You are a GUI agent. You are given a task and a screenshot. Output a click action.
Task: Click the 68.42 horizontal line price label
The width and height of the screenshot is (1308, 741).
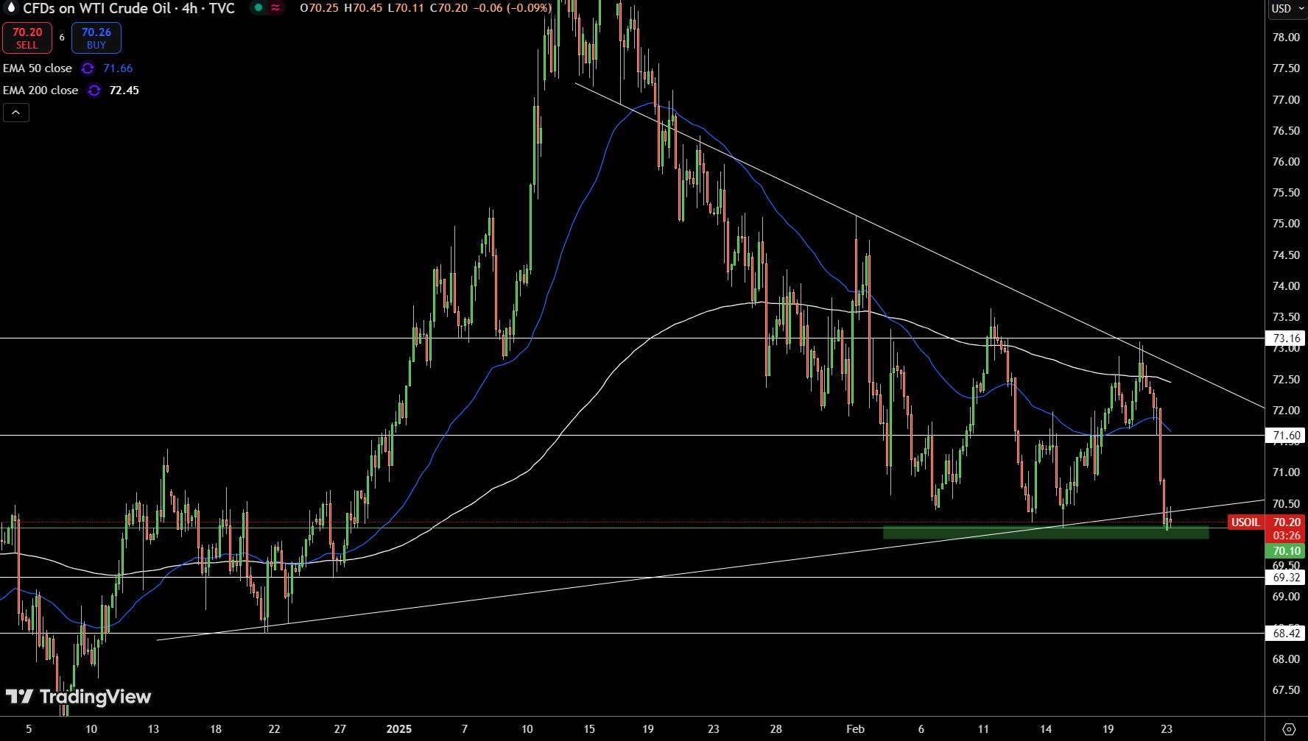click(x=1286, y=634)
